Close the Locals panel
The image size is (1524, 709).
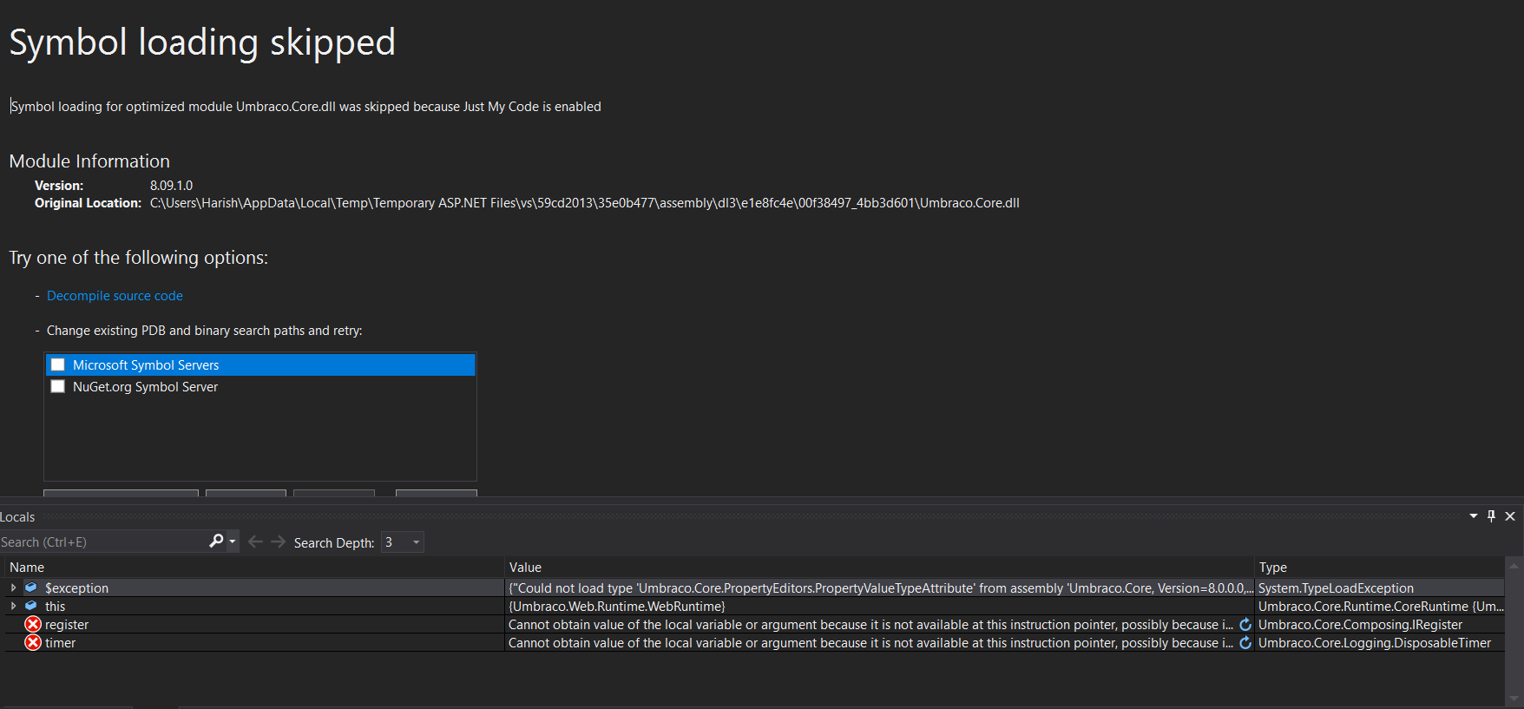click(x=1510, y=515)
